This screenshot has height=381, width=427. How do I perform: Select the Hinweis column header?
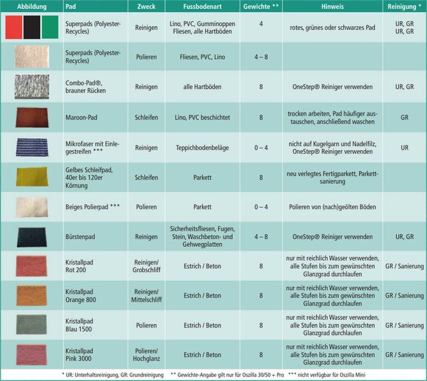pos(332,6)
